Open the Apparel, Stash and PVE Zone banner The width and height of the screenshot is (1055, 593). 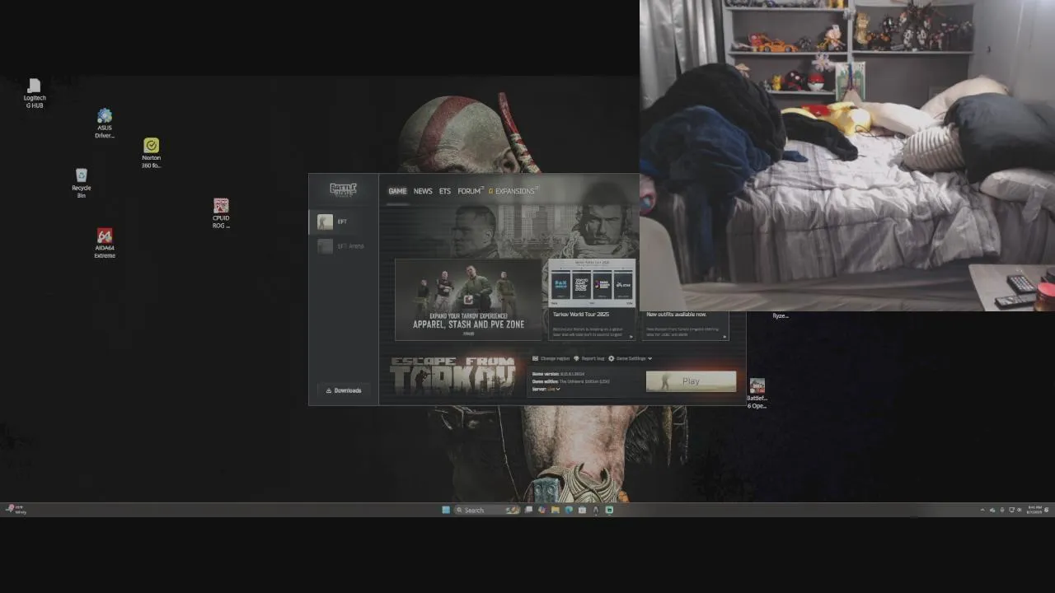pyautogui.click(x=469, y=300)
